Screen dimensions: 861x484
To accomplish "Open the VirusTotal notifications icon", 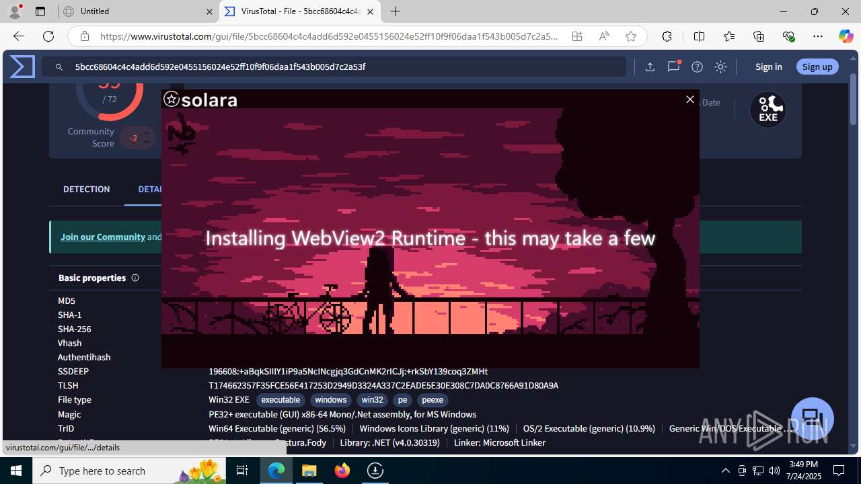I will [x=673, y=67].
